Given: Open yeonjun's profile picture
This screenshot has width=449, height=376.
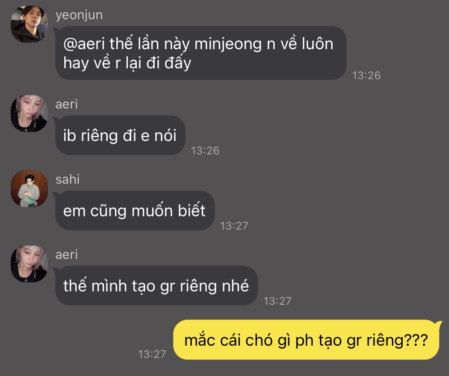Looking at the screenshot, I should pyautogui.click(x=29, y=24).
